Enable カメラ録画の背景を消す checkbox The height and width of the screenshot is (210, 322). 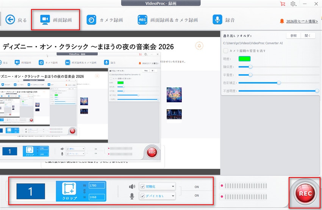[x=225, y=51]
